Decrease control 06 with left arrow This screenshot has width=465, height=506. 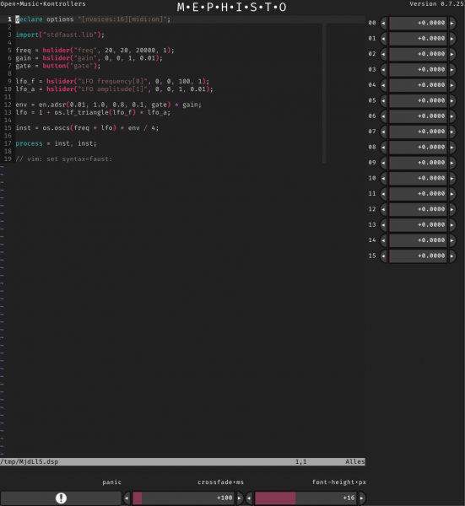(383, 116)
